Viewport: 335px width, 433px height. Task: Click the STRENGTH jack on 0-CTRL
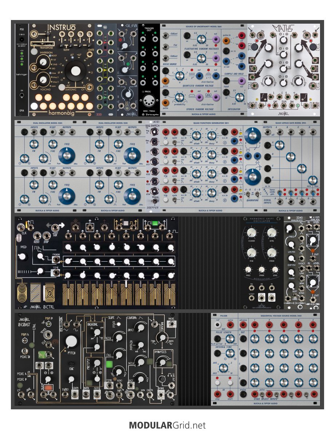tap(56, 259)
